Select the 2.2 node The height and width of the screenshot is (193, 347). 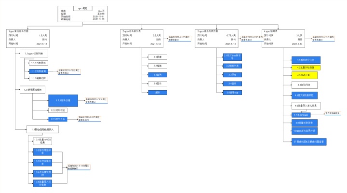point(158,66)
